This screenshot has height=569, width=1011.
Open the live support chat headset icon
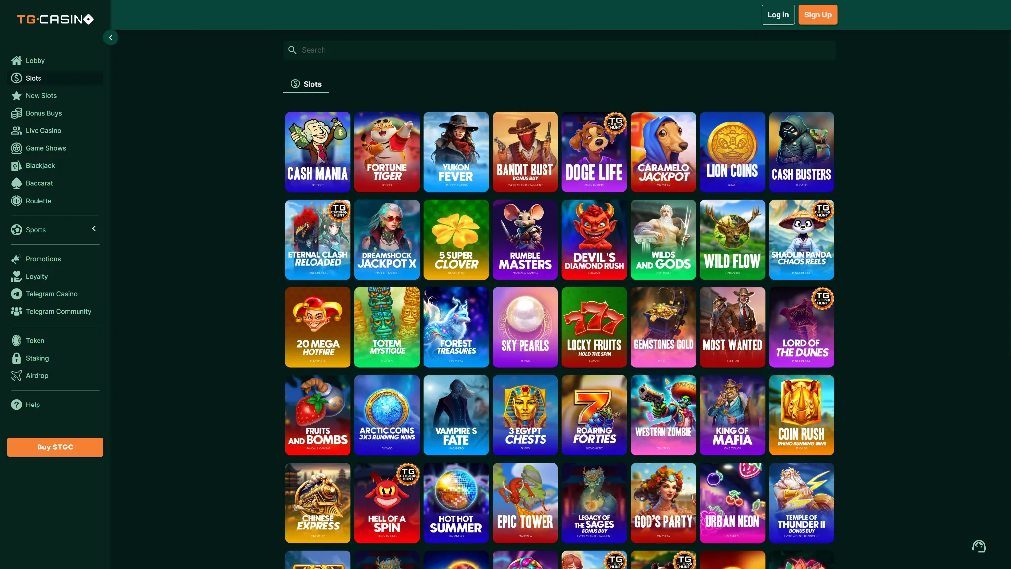979,546
